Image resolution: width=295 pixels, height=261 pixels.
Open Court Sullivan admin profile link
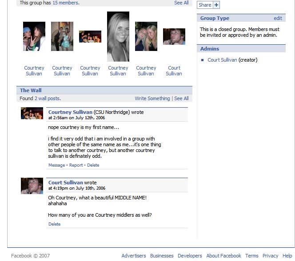(x=222, y=60)
